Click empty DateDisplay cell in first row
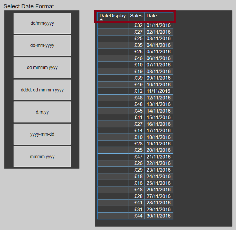The image size is (236, 230). [x=112, y=25]
